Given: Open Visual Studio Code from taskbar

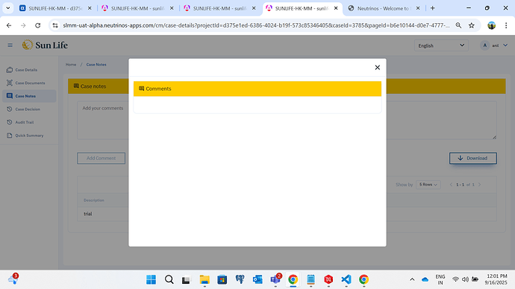Looking at the screenshot, I should pos(346,279).
